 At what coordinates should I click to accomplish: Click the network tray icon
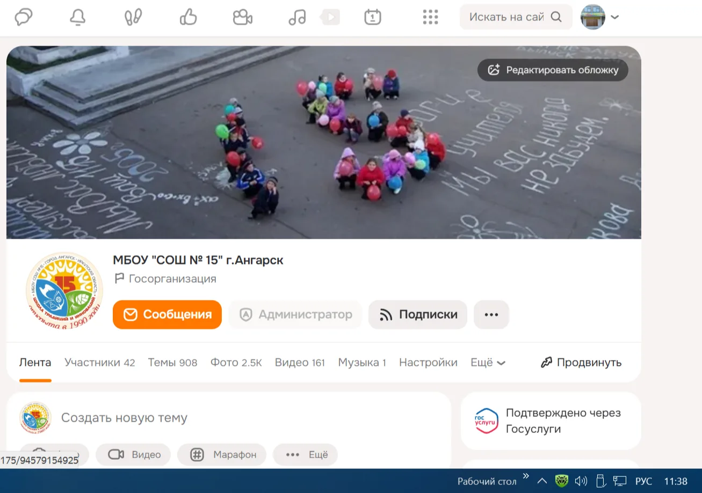(620, 481)
